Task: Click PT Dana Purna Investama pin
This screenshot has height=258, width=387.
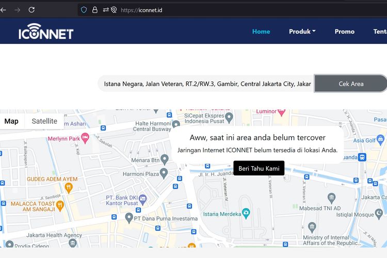Action: coord(129,218)
